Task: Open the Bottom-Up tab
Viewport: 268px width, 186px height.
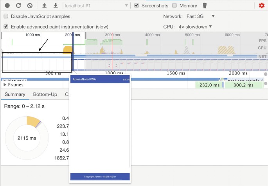Action: click(45, 94)
